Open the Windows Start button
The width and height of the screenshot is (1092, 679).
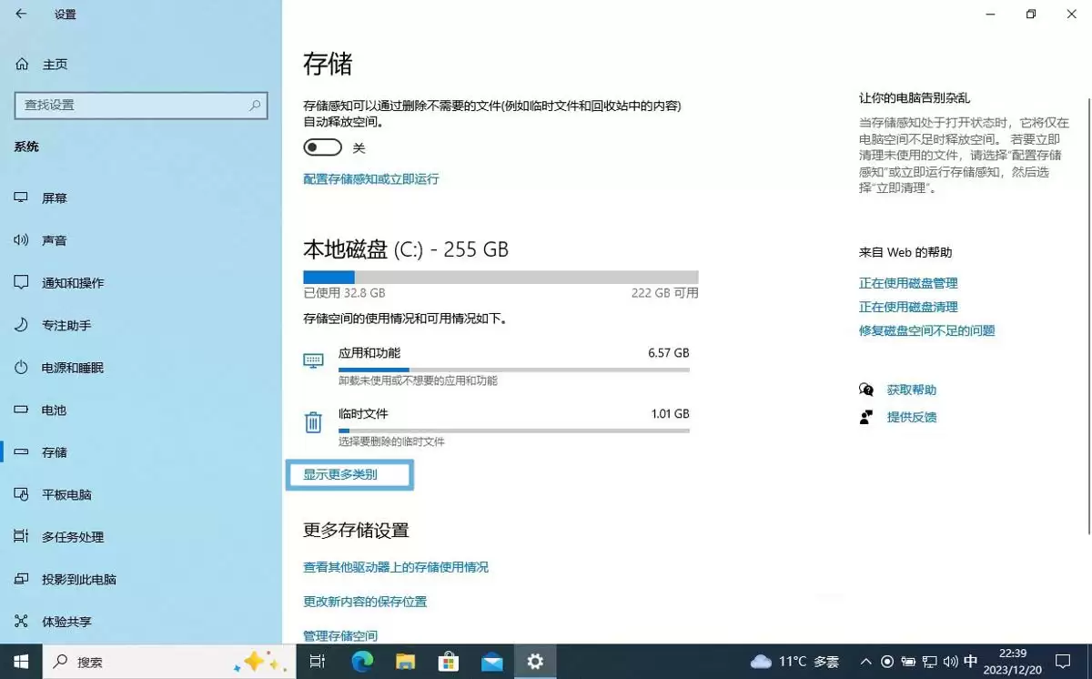21,662
